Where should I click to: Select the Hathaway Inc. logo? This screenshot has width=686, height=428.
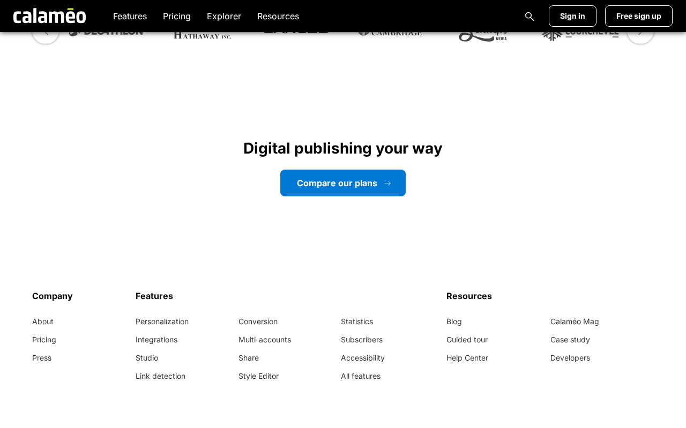(x=203, y=35)
